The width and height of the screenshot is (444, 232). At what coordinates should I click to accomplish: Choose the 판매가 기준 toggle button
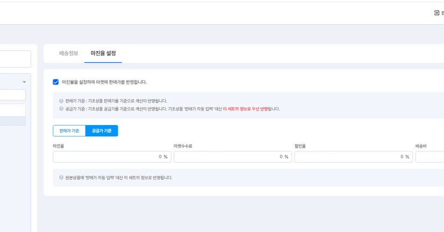[69, 131]
